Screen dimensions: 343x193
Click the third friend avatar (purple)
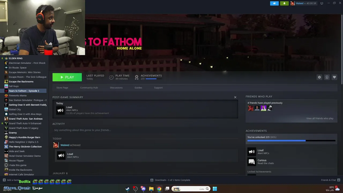[x=263, y=108]
